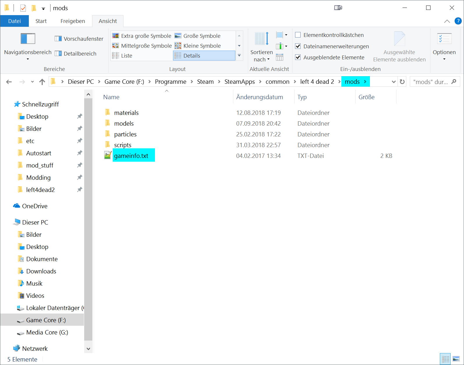Image resolution: width=464 pixels, height=365 pixels.
Task: Expand the mods breadcrumb subfolder arrow
Action: 365,82
